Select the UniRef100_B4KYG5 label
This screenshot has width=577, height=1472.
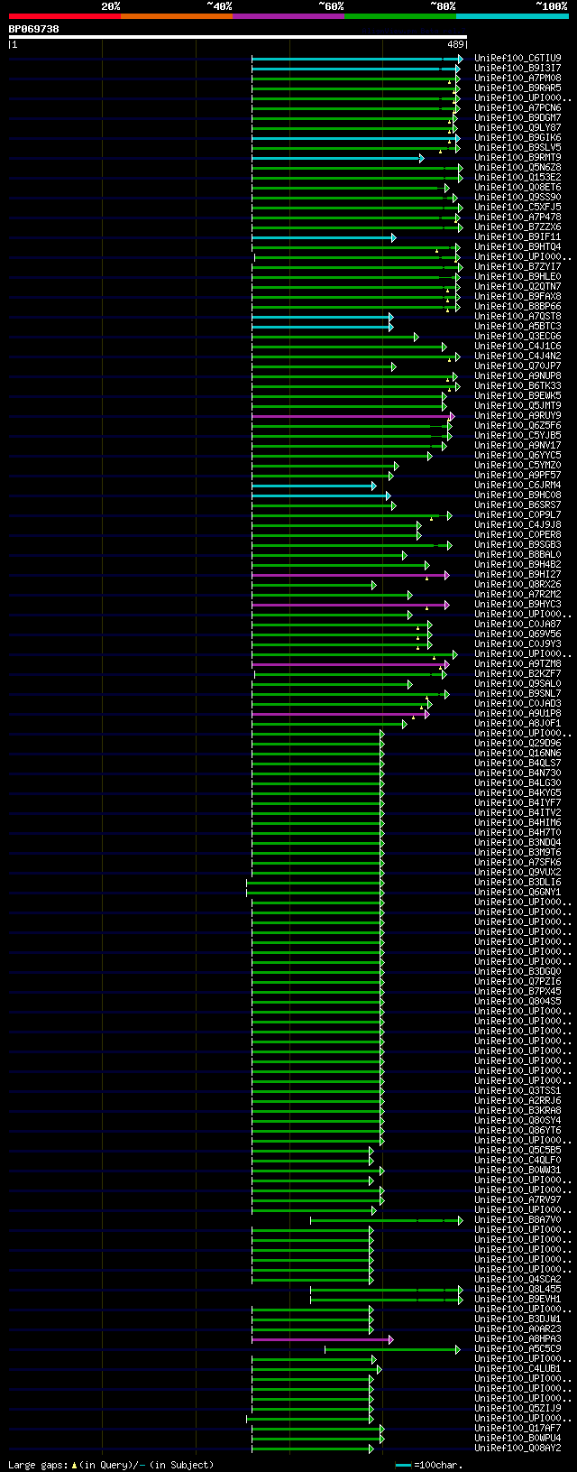[517, 793]
